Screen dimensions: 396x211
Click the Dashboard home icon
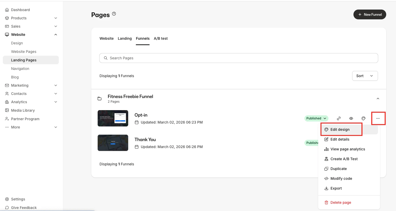pyautogui.click(x=7, y=10)
